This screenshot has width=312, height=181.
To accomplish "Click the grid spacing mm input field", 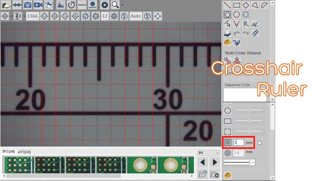I will coord(238,142).
